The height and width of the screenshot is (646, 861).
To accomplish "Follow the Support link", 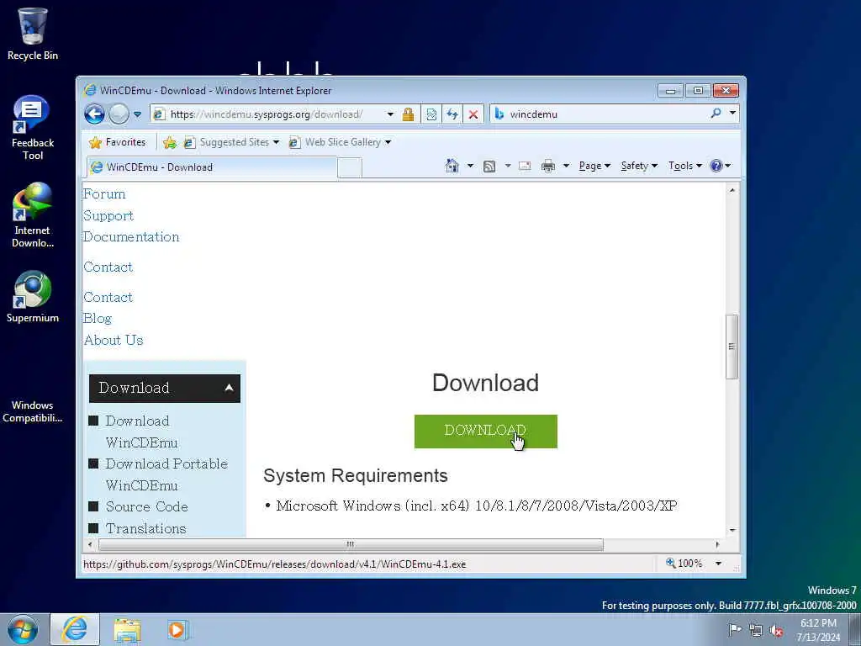I will tap(108, 216).
